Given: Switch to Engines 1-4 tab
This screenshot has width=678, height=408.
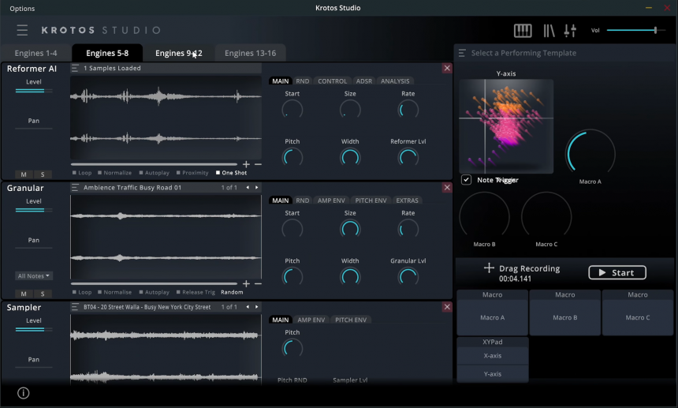Looking at the screenshot, I should [x=36, y=53].
